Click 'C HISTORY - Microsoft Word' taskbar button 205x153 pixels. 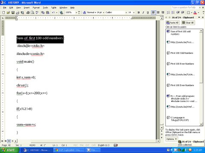(x=37, y=150)
